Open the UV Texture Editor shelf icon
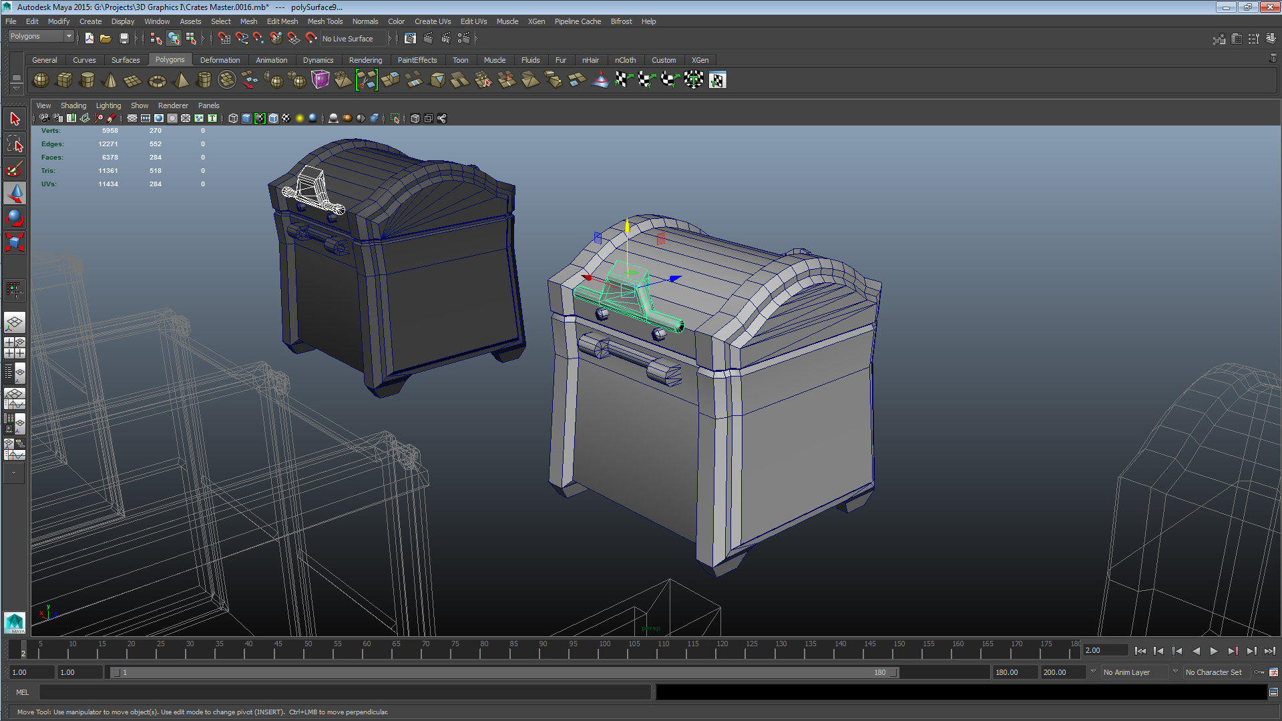 (x=717, y=81)
